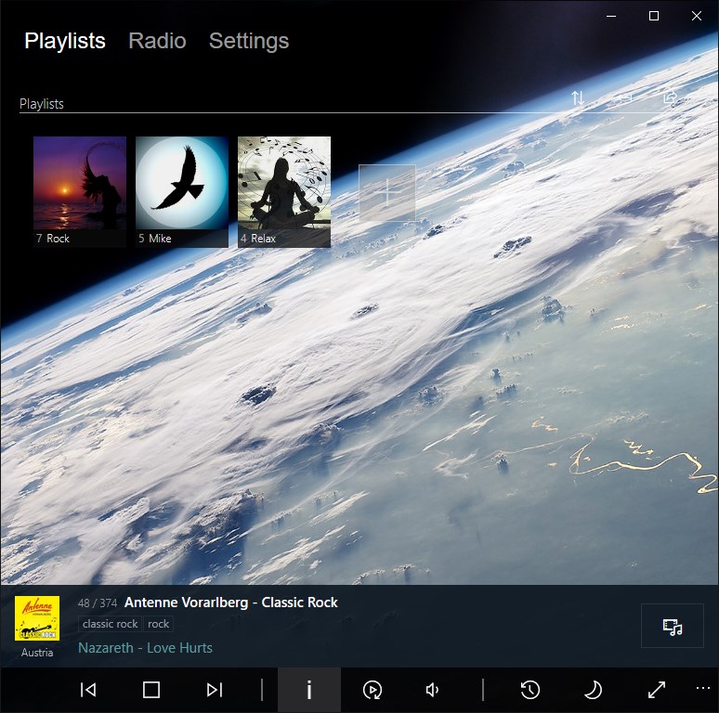This screenshot has width=719, height=713.
Task: Click the Austria country label
Action: (x=37, y=652)
